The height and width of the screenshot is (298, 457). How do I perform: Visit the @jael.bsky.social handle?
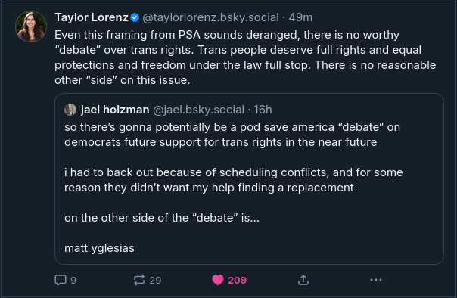tap(198, 110)
